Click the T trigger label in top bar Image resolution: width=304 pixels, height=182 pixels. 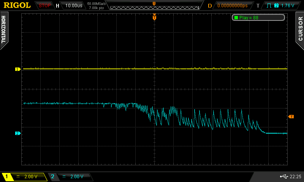pyautogui.click(x=258, y=6)
